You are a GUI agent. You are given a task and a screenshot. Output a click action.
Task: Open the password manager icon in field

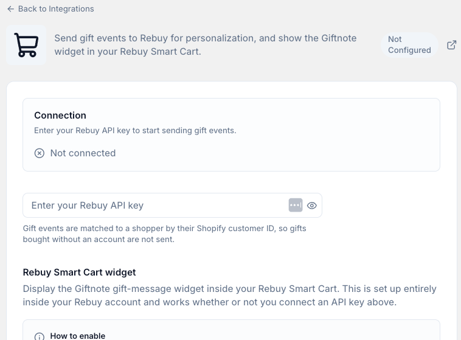click(296, 205)
